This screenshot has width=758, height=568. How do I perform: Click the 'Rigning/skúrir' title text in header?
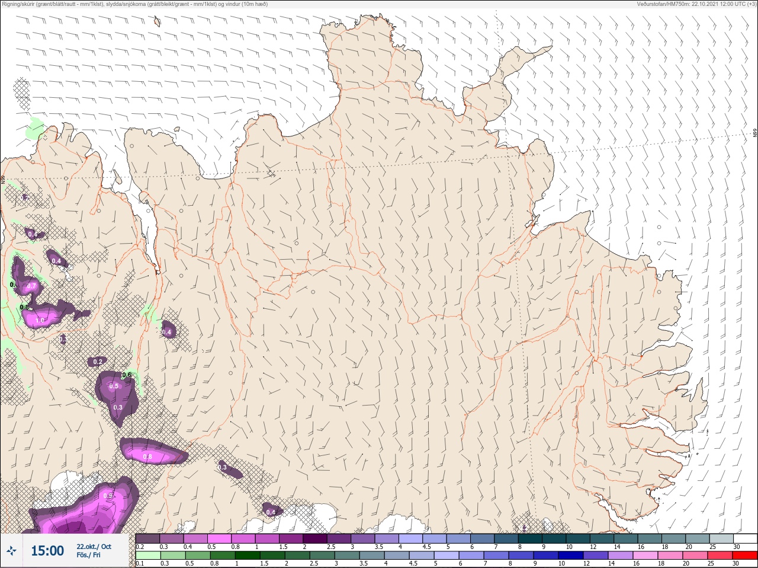point(17,4)
